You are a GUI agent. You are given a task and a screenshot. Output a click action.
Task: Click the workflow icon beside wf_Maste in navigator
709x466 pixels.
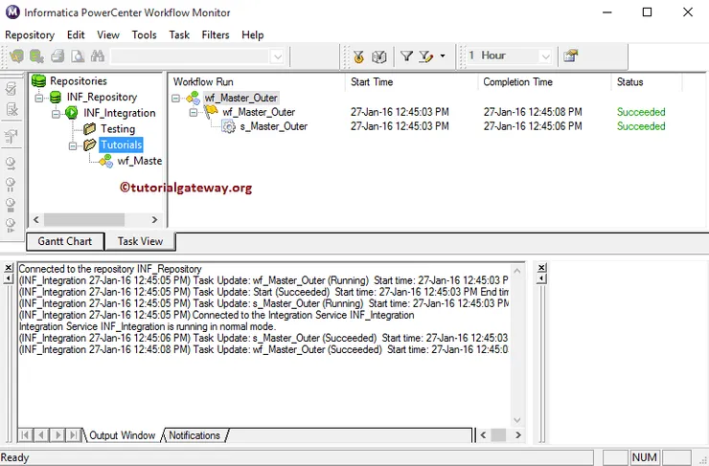click(x=106, y=161)
